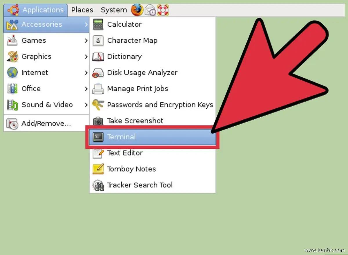Open Tracker Search Tool entry
Image resolution: width=348 pixels, height=255 pixels.
(140, 185)
